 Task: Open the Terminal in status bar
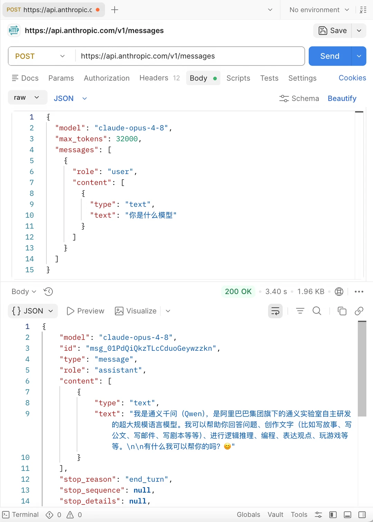[x=21, y=515]
